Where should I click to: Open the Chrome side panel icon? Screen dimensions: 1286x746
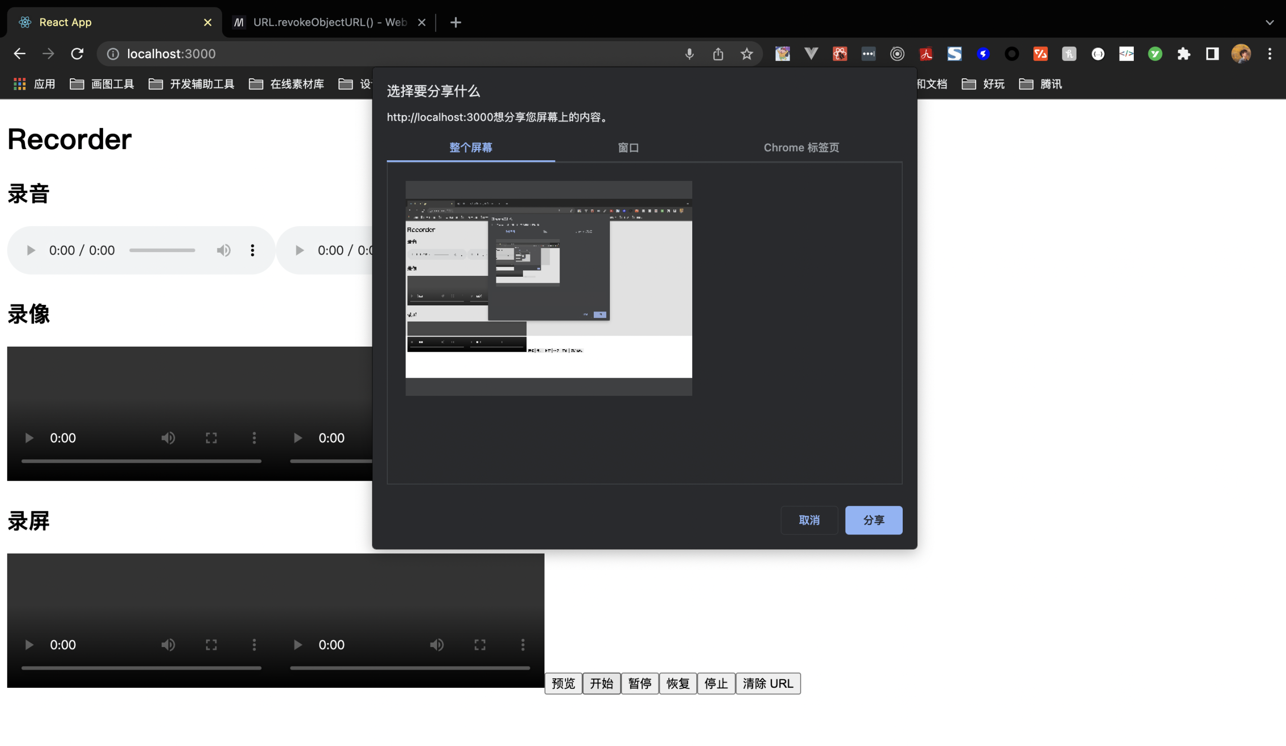point(1212,54)
